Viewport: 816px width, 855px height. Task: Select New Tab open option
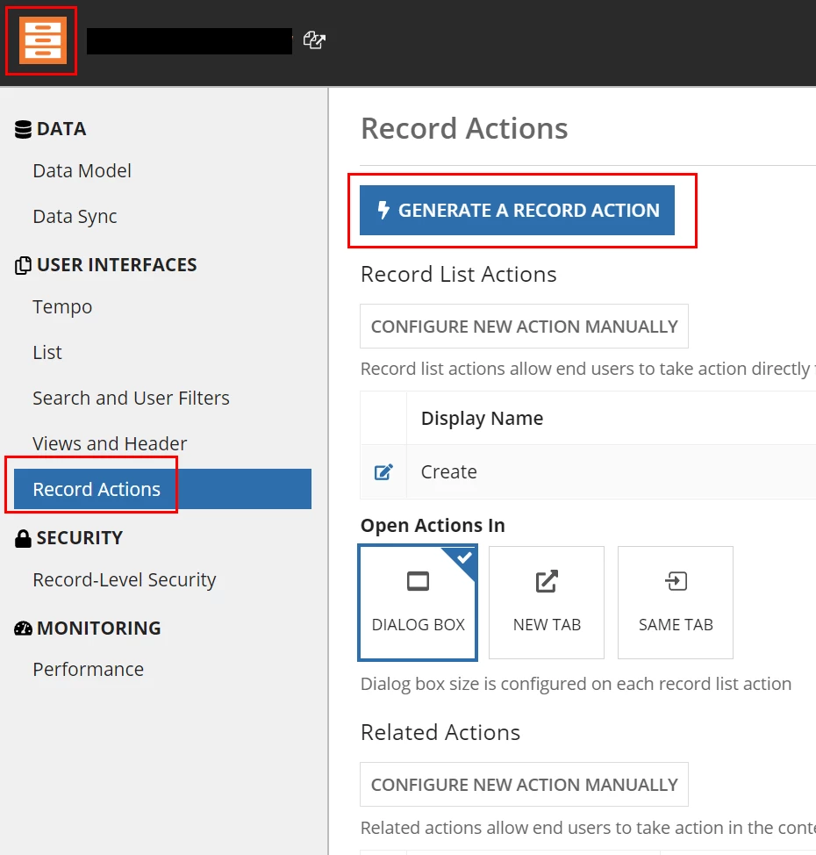click(x=547, y=602)
